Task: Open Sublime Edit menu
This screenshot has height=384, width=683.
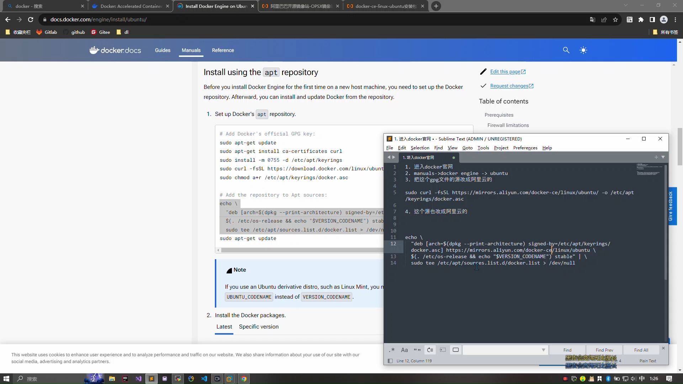Action: 402,148
